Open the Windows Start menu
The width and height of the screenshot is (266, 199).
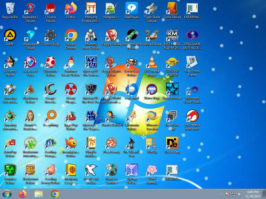[x=7, y=194]
